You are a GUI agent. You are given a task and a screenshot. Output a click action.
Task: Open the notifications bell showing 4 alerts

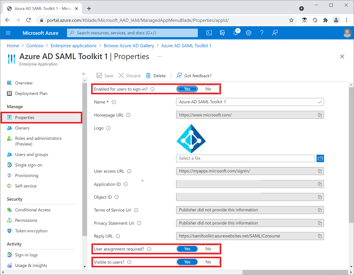[235, 33]
